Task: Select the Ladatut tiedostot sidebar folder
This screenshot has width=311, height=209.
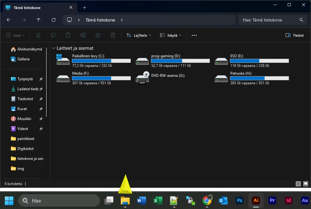Action: pyautogui.click(x=28, y=89)
